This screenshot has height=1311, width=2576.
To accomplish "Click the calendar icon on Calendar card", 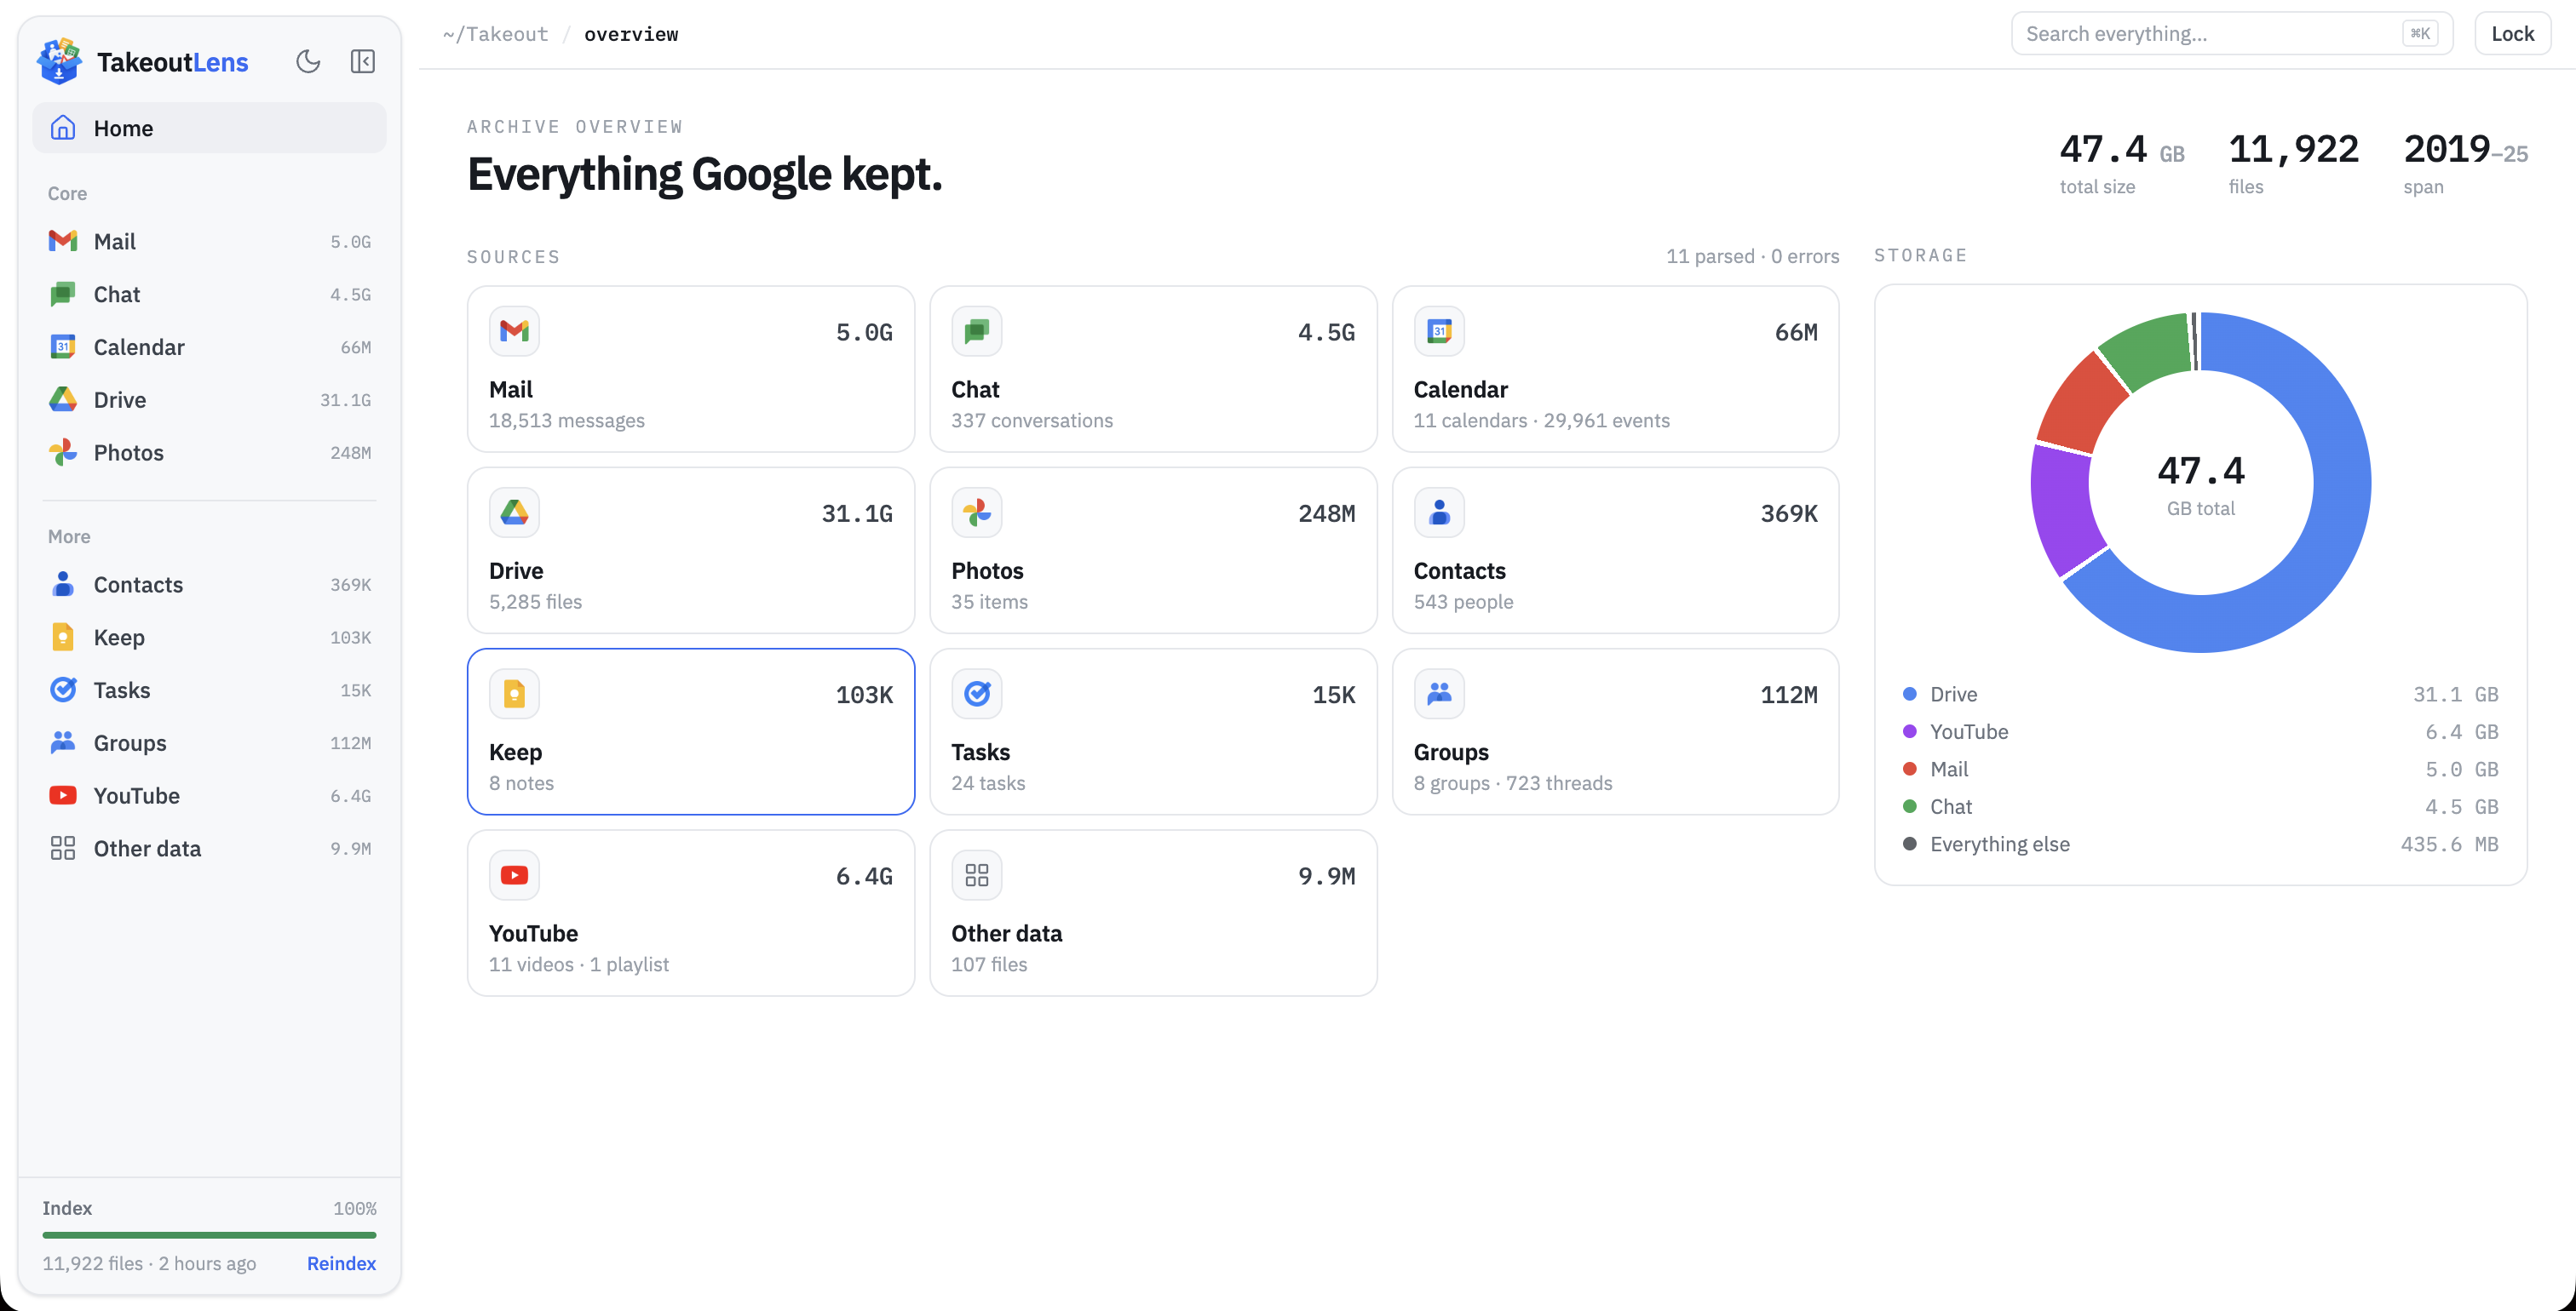I will coord(1439,331).
